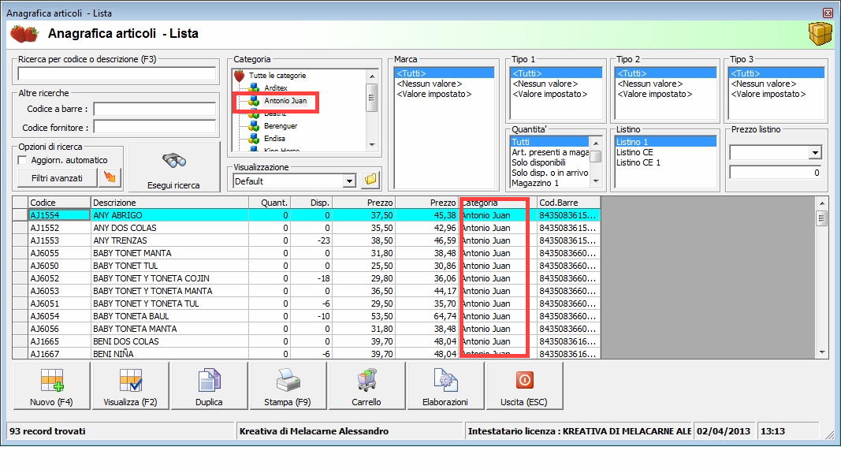Exit using the Uscita (ESC) button
The height and width of the screenshot is (473, 841).
click(x=524, y=386)
